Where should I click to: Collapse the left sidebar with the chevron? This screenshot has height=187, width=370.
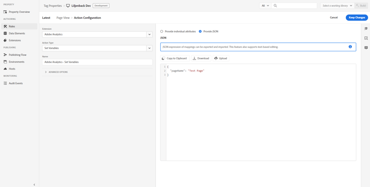coord(34,185)
